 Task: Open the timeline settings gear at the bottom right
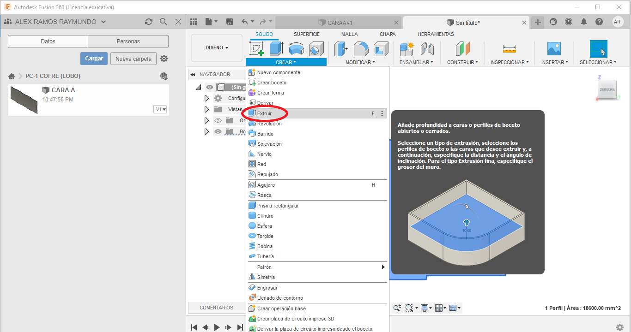(620, 327)
